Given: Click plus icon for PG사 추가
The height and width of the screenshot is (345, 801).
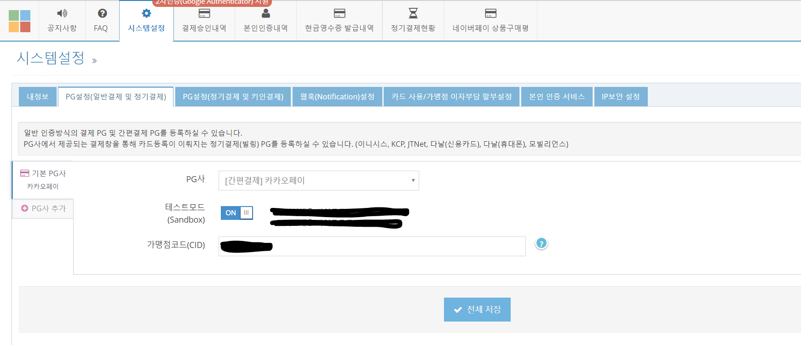Looking at the screenshot, I should pyautogui.click(x=25, y=208).
